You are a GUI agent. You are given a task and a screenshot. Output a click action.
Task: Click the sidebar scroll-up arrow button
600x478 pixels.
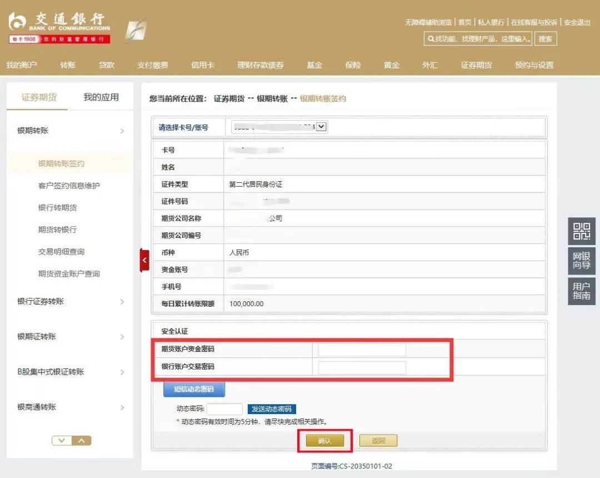coord(81,441)
